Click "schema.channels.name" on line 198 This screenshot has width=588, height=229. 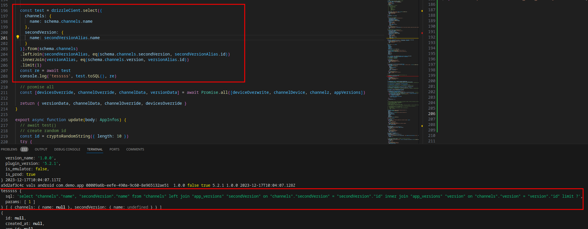tap(68, 21)
